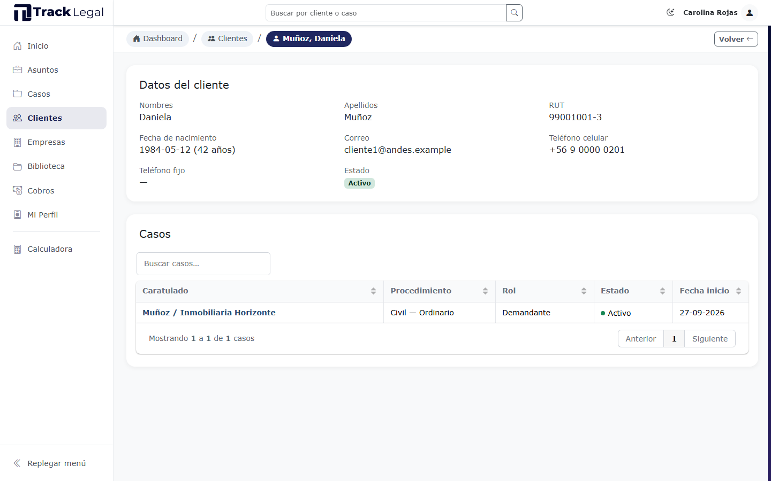Click the Empresas building icon

pyautogui.click(x=18, y=142)
